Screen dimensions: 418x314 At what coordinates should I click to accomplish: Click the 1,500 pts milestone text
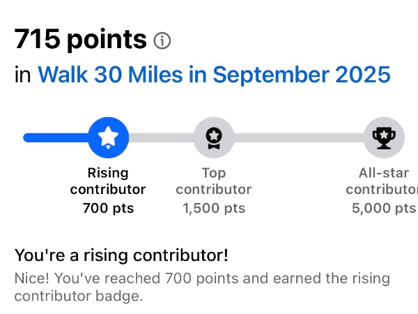pyautogui.click(x=213, y=208)
